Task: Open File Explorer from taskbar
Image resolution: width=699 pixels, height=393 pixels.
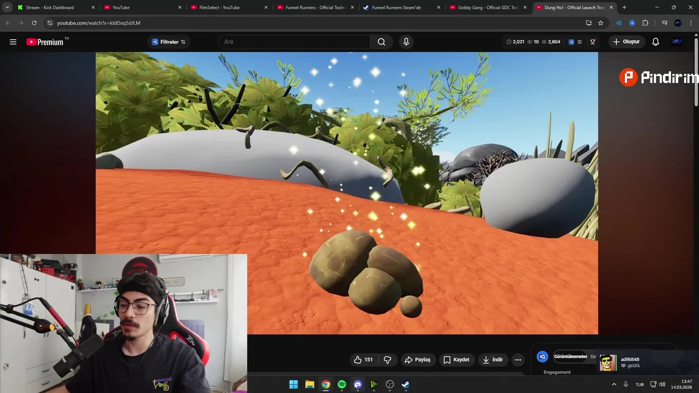Action: point(310,384)
